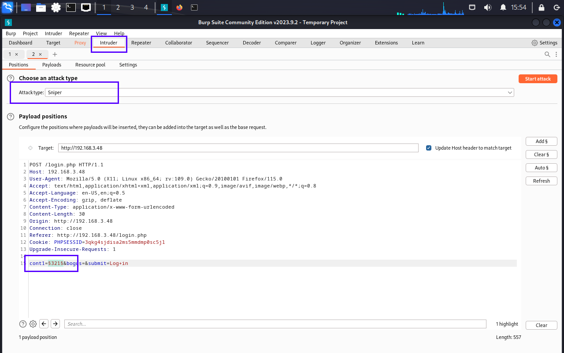This screenshot has height=353, width=564.
Task: Click the search magnifier icon in Intruder tabs
Action: coord(547,54)
